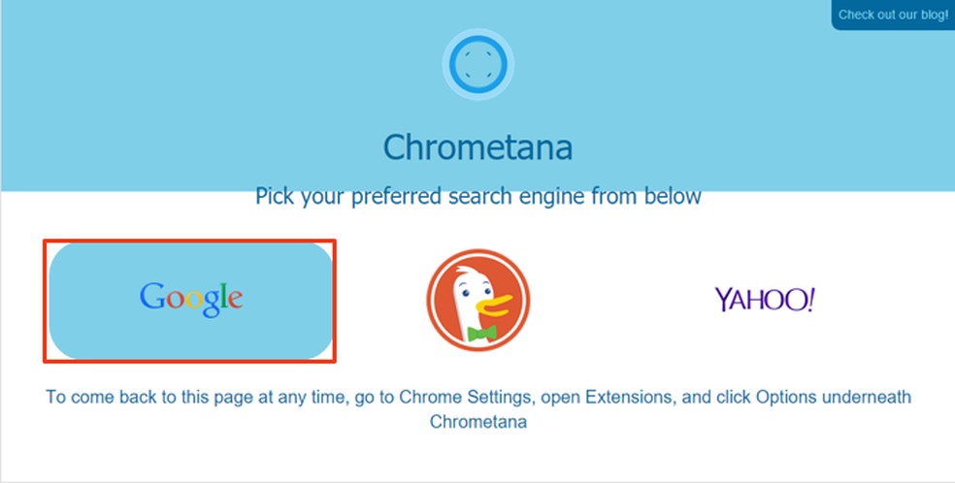Choose the Yahoo! logo as search engine

[x=765, y=300]
